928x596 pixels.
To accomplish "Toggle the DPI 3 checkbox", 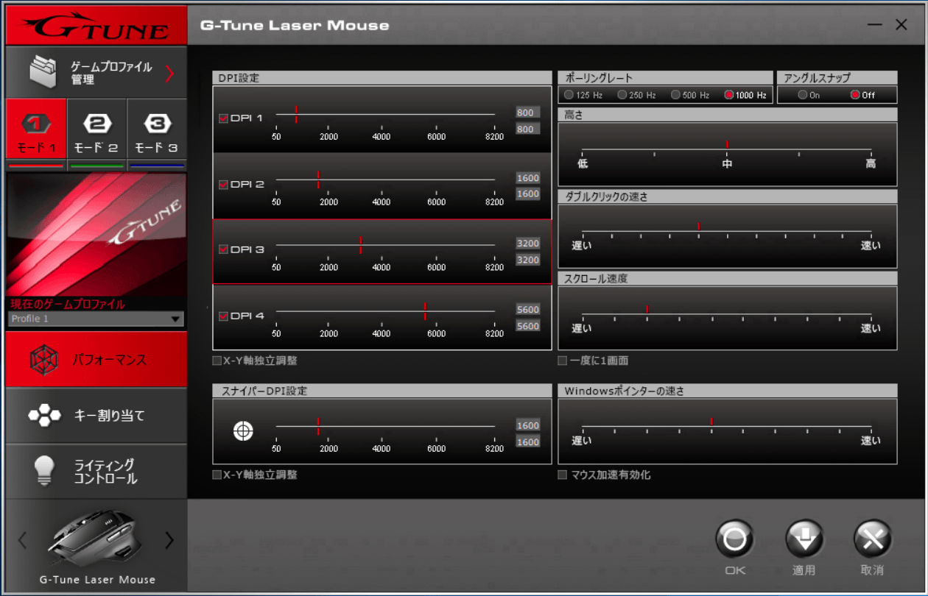I will click(x=223, y=249).
